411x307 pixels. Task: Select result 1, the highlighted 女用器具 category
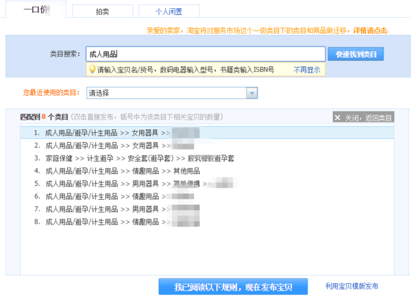(x=110, y=133)
